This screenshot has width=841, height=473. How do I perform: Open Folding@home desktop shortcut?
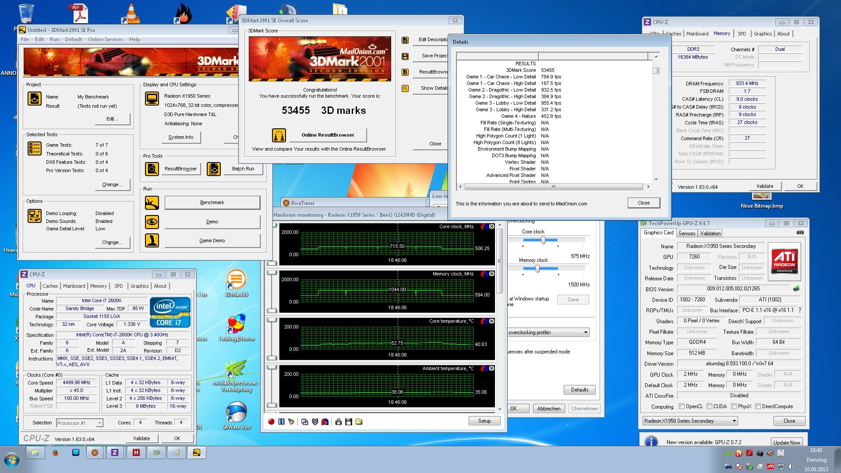coord(237,328)
